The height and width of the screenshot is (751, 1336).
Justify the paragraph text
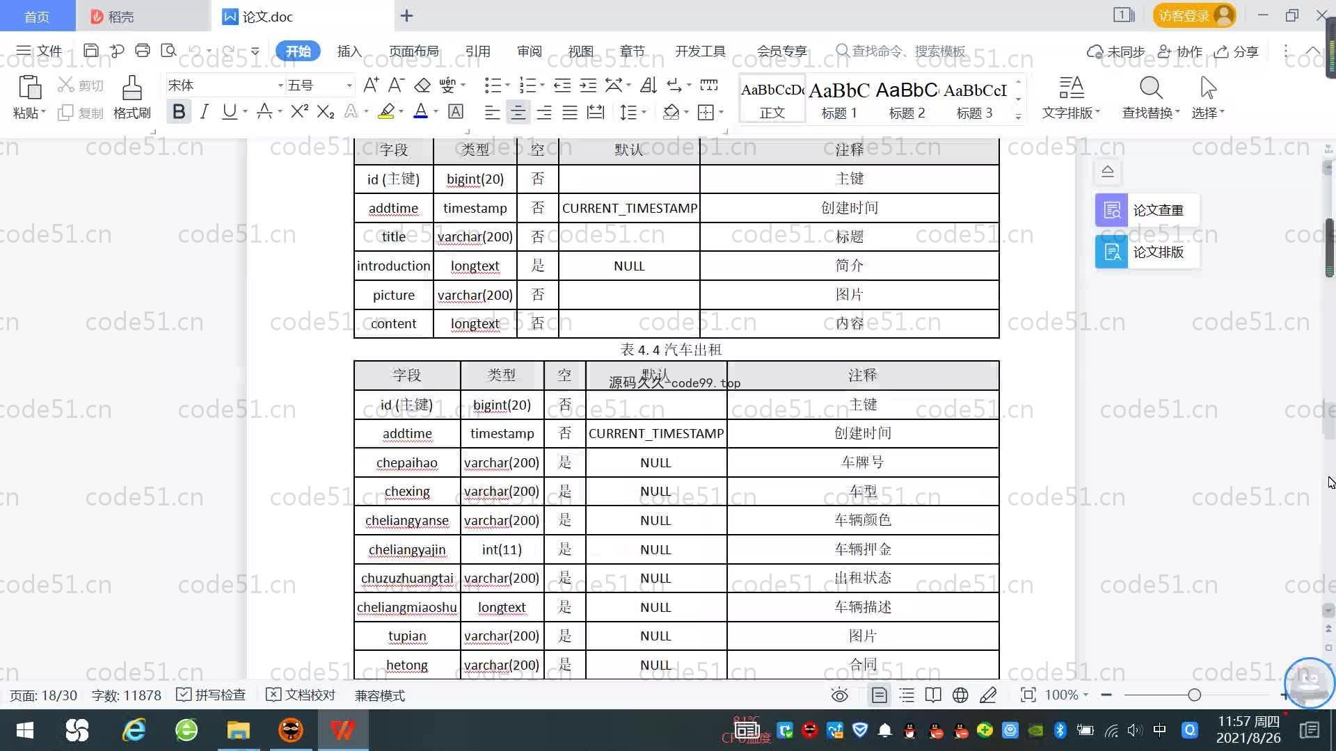pos(570,113)
